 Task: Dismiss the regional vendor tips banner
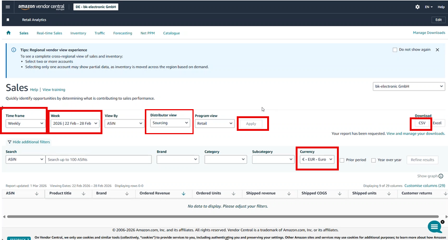pos(437,50)
